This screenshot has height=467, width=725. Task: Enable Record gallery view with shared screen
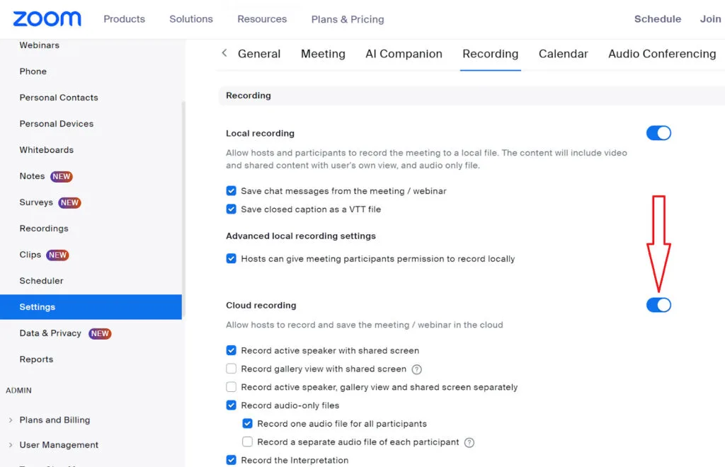click(231, 369)
